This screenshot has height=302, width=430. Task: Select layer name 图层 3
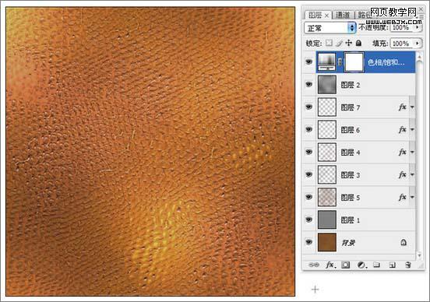tap(351, 174)
